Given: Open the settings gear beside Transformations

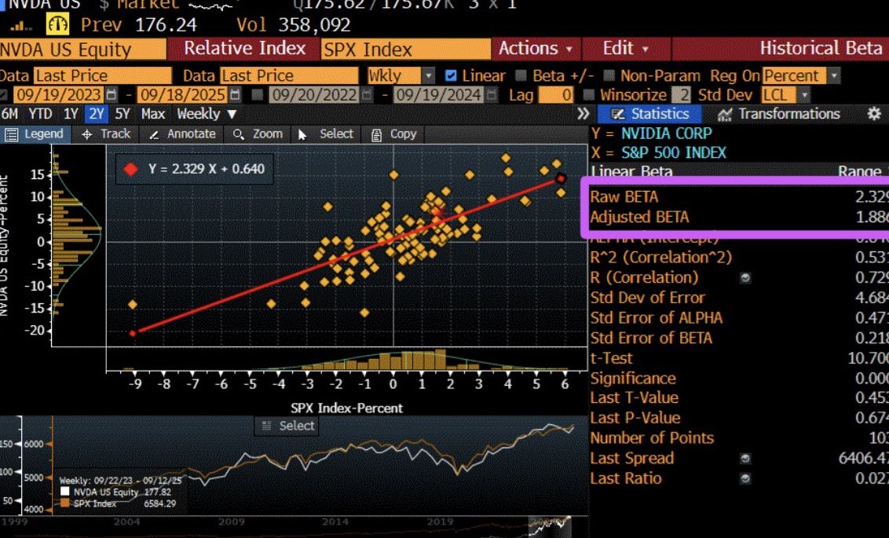Looking at the screenshot, I should click(874, 114).
